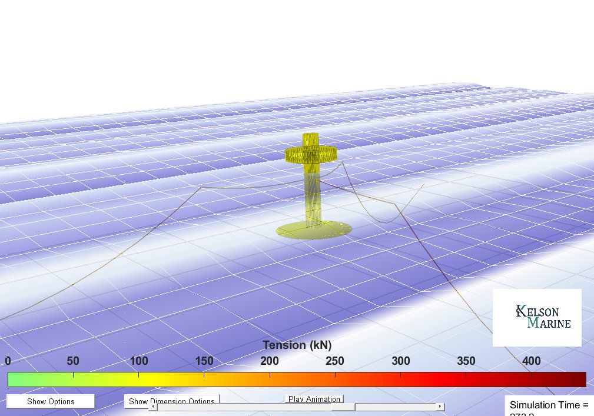Screen dimensions: 594x416
Task: Click the animation slider's right arrow
Action: 440,407
